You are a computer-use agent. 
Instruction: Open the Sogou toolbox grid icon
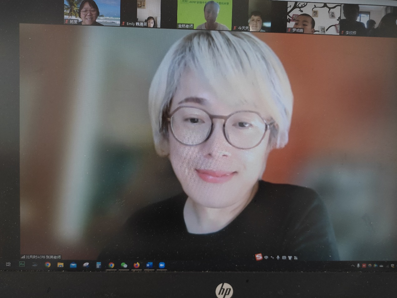(x=296, y=258)
